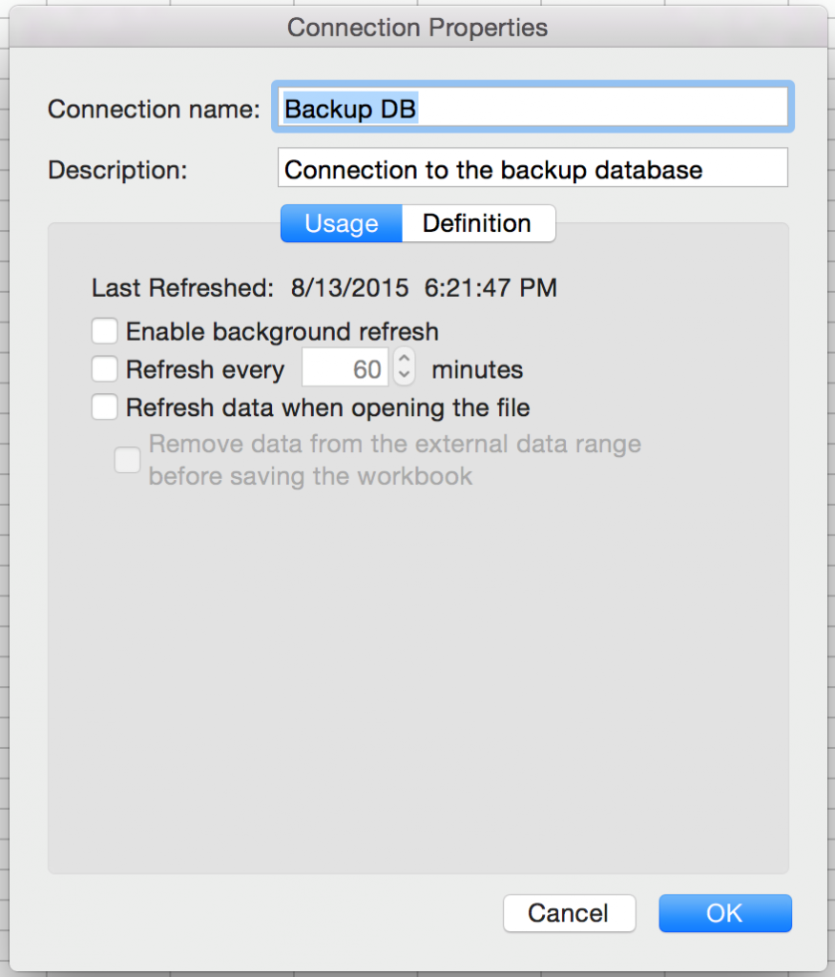Click the up arrow to increase minutes

pos(403,360)
